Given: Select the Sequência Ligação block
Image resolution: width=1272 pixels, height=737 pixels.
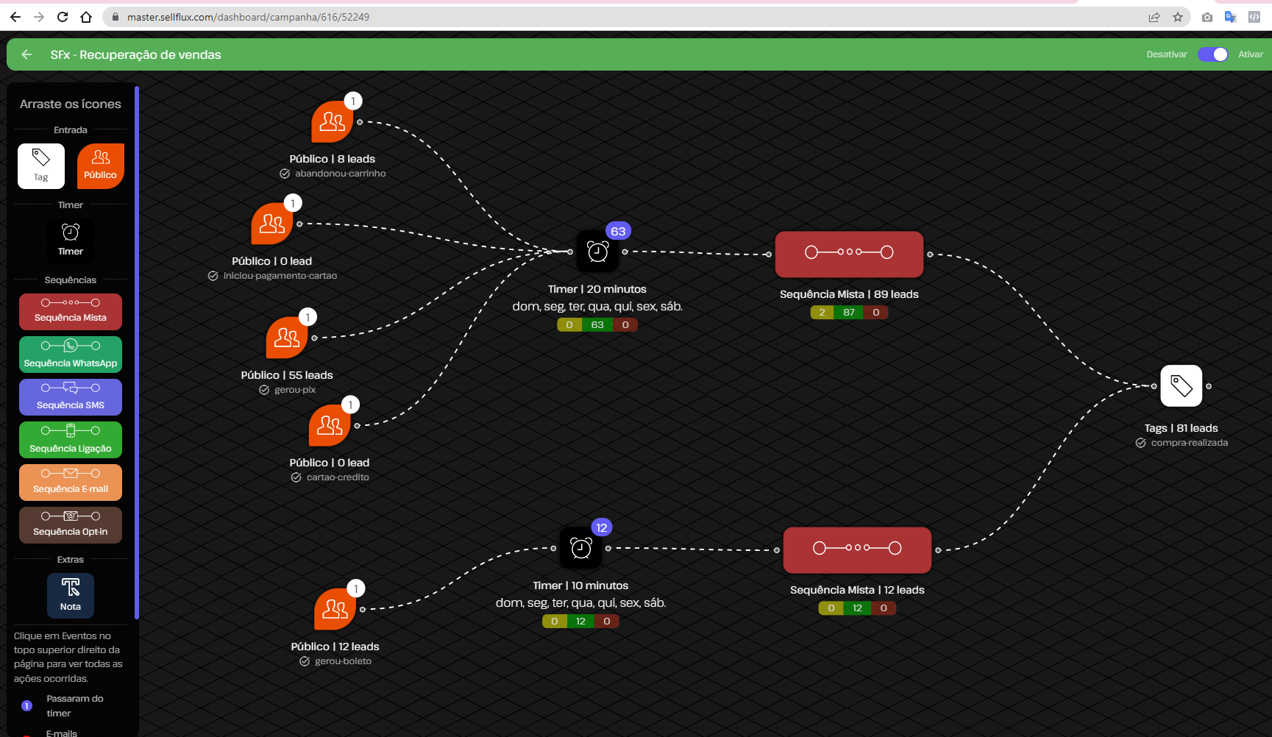Looking at the screenshot, I should coord(71,439).
